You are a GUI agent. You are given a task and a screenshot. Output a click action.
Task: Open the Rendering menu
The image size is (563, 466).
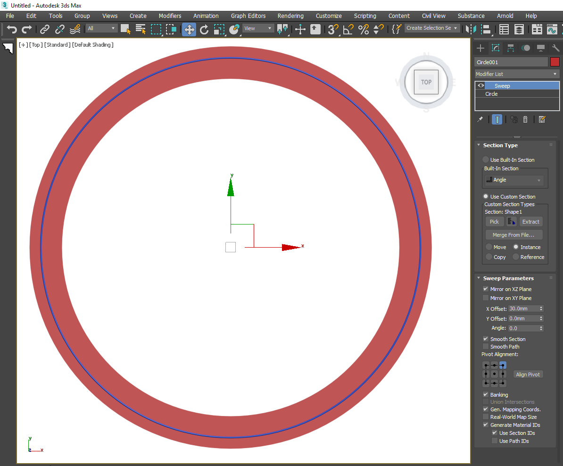pyautogui.click(x=290, y=16)
